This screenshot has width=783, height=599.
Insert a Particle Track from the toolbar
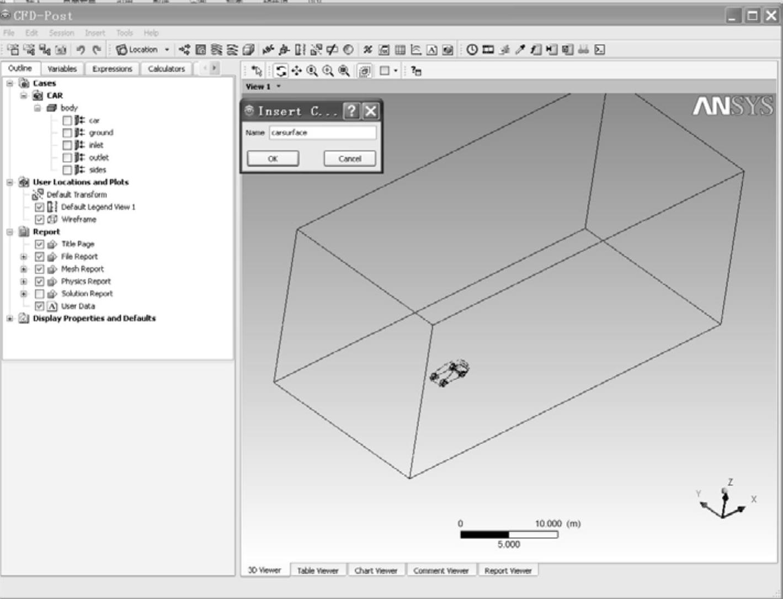[x=233, y=50]
